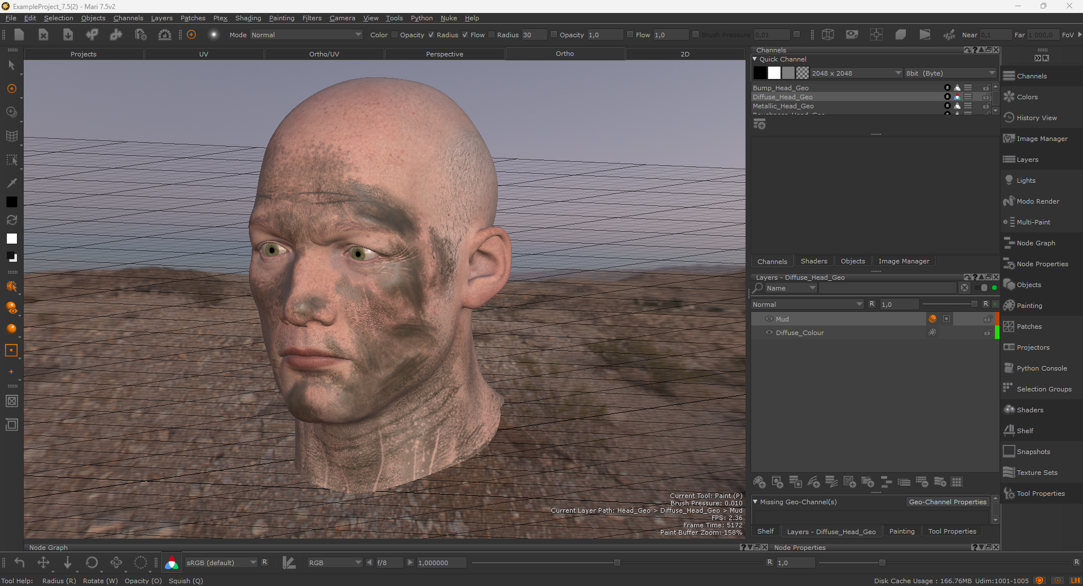Click the brush Radius value field
1083x586 pixels.
click(534, 34)
